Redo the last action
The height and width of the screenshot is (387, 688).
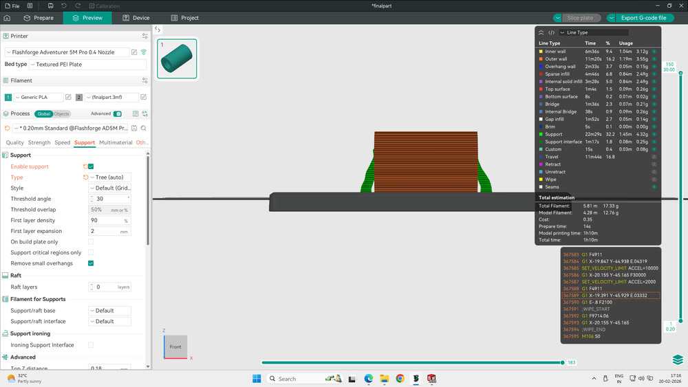[78, 5]
